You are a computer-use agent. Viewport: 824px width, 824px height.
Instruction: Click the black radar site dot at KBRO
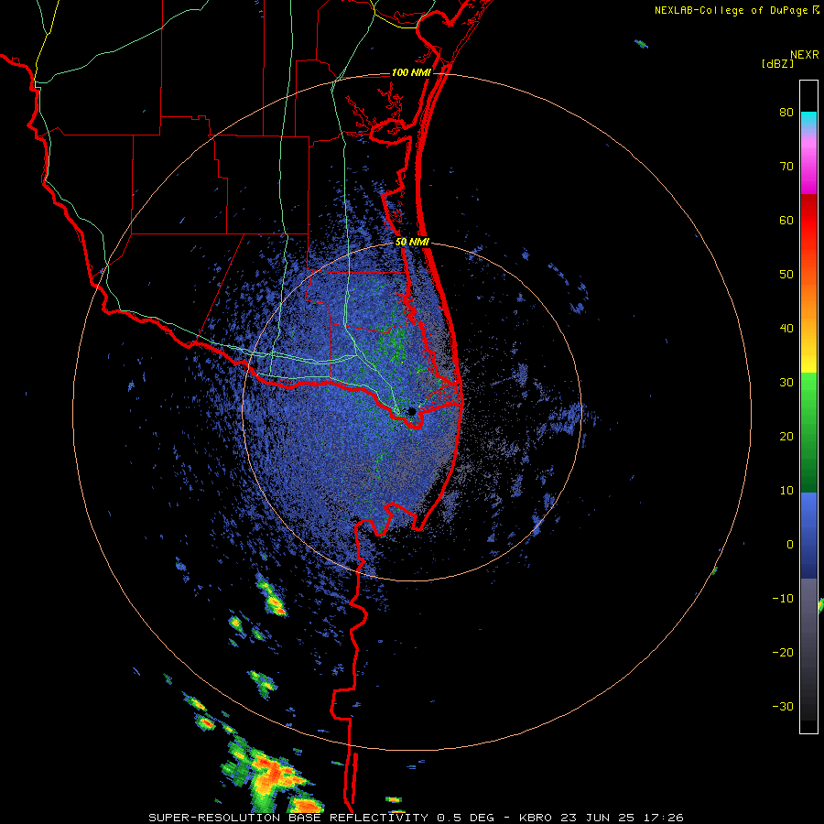(x=412, y=411)
